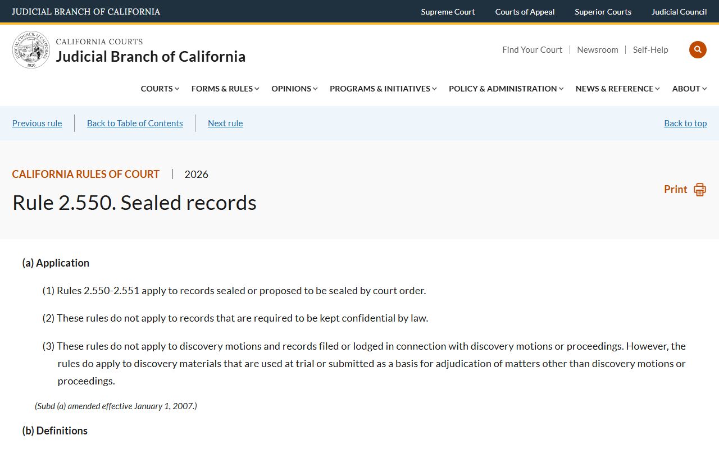Open the orange search magnifier icon
Viewport: 719px width, 449px height.
click(x=698, y=49)
